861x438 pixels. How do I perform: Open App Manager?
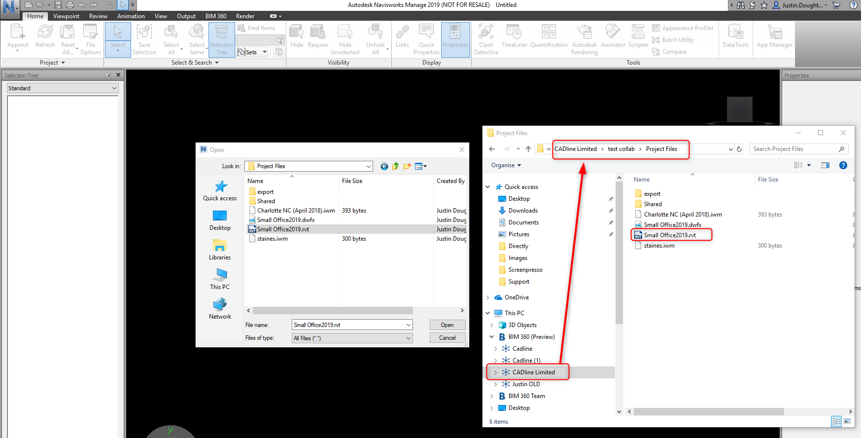[x=775, y=36]
